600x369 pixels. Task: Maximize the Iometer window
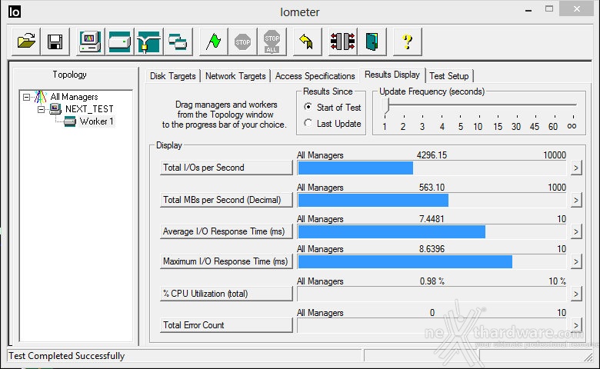coord(549,9)
